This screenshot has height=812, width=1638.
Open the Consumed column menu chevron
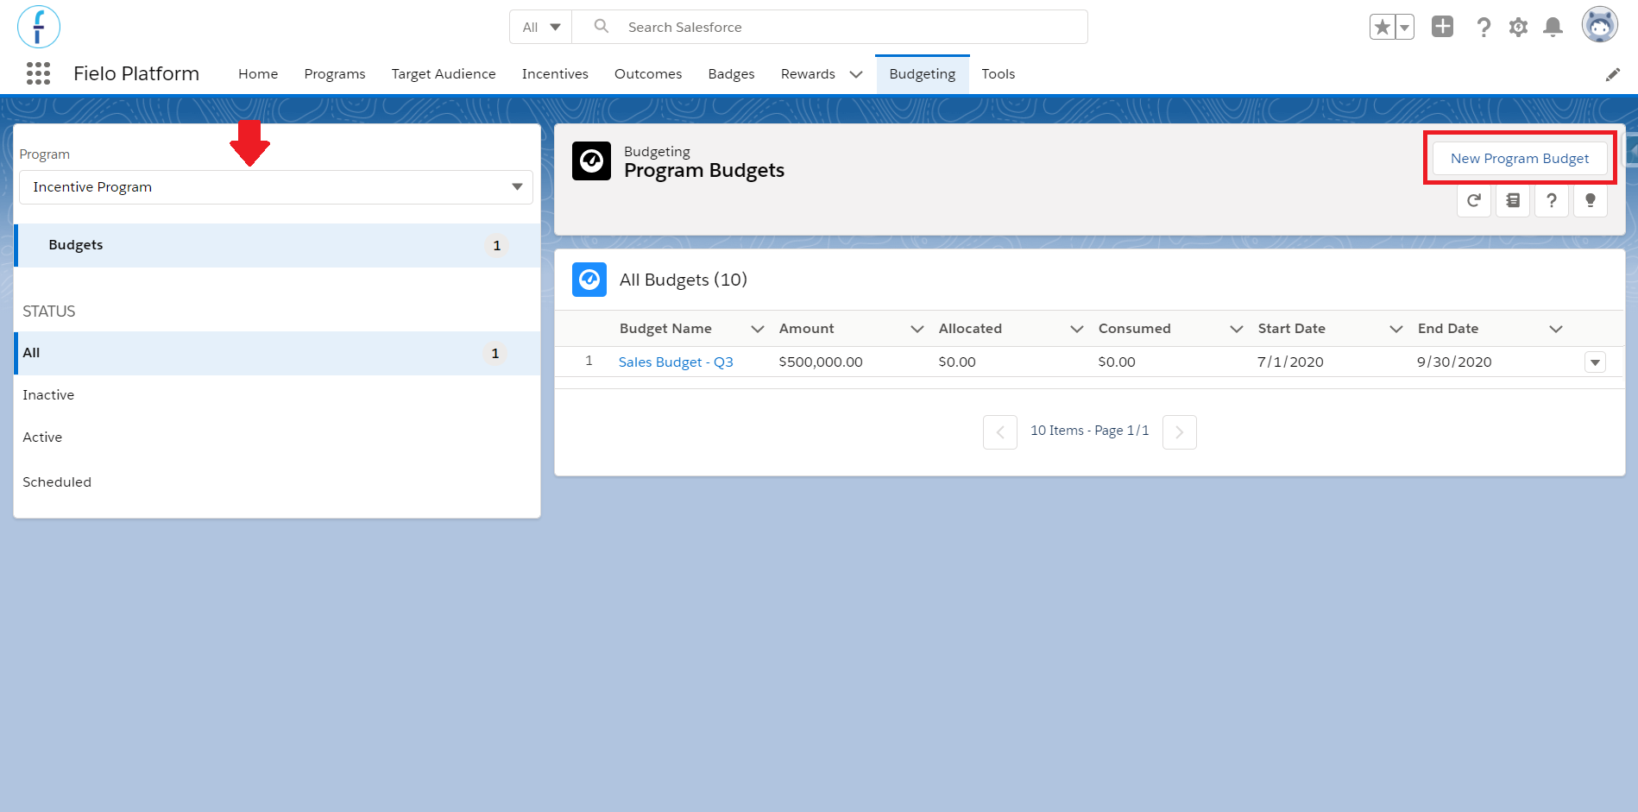coord(1237,329)
